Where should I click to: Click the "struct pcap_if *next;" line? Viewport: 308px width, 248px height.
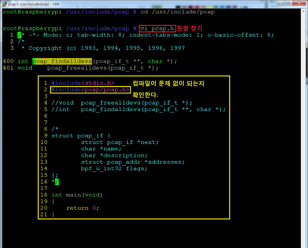tap(120, 142)
